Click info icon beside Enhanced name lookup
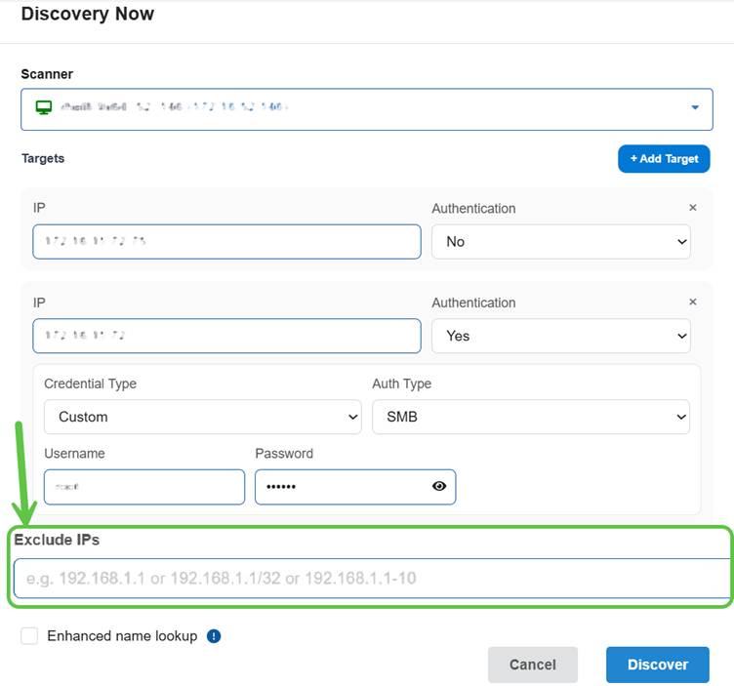 (x=214, y=636)
